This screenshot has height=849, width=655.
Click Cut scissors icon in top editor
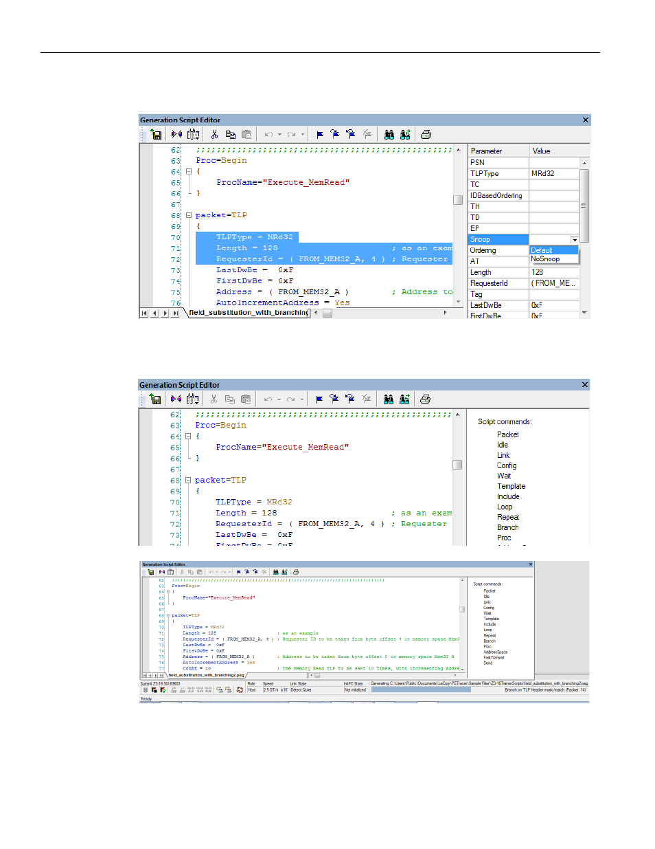click(x=214, y=135)
